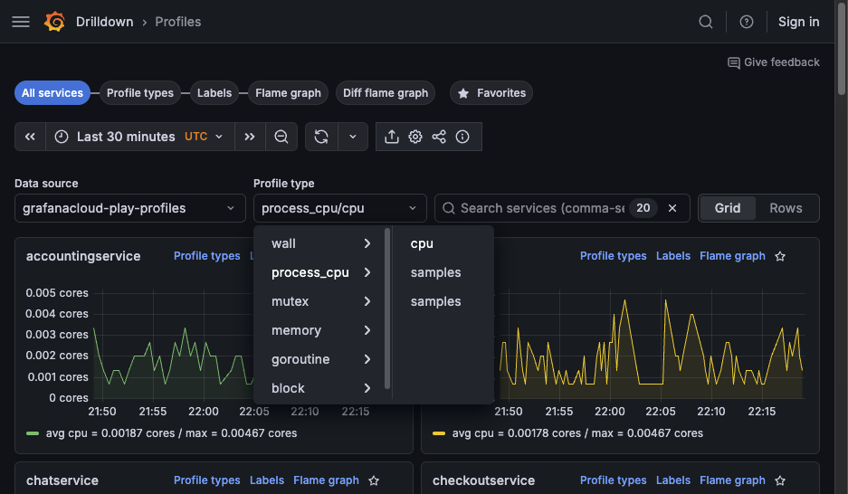The image size is (848, 494).
Task: Switch layout to Rows view
Action: 786,208
